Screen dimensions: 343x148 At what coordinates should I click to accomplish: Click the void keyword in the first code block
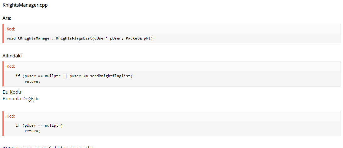tap(11, 38)
